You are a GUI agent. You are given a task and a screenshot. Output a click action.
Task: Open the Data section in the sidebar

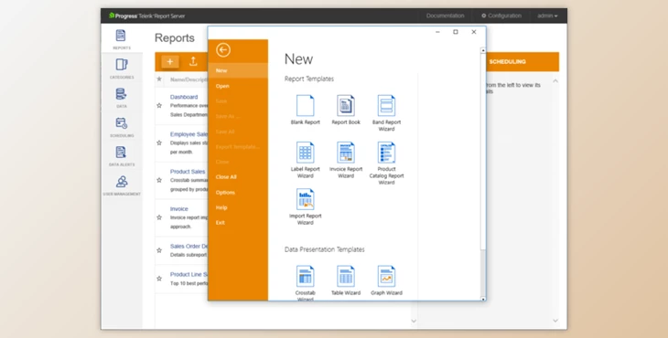pyautogui.click(x=122, y=98)
